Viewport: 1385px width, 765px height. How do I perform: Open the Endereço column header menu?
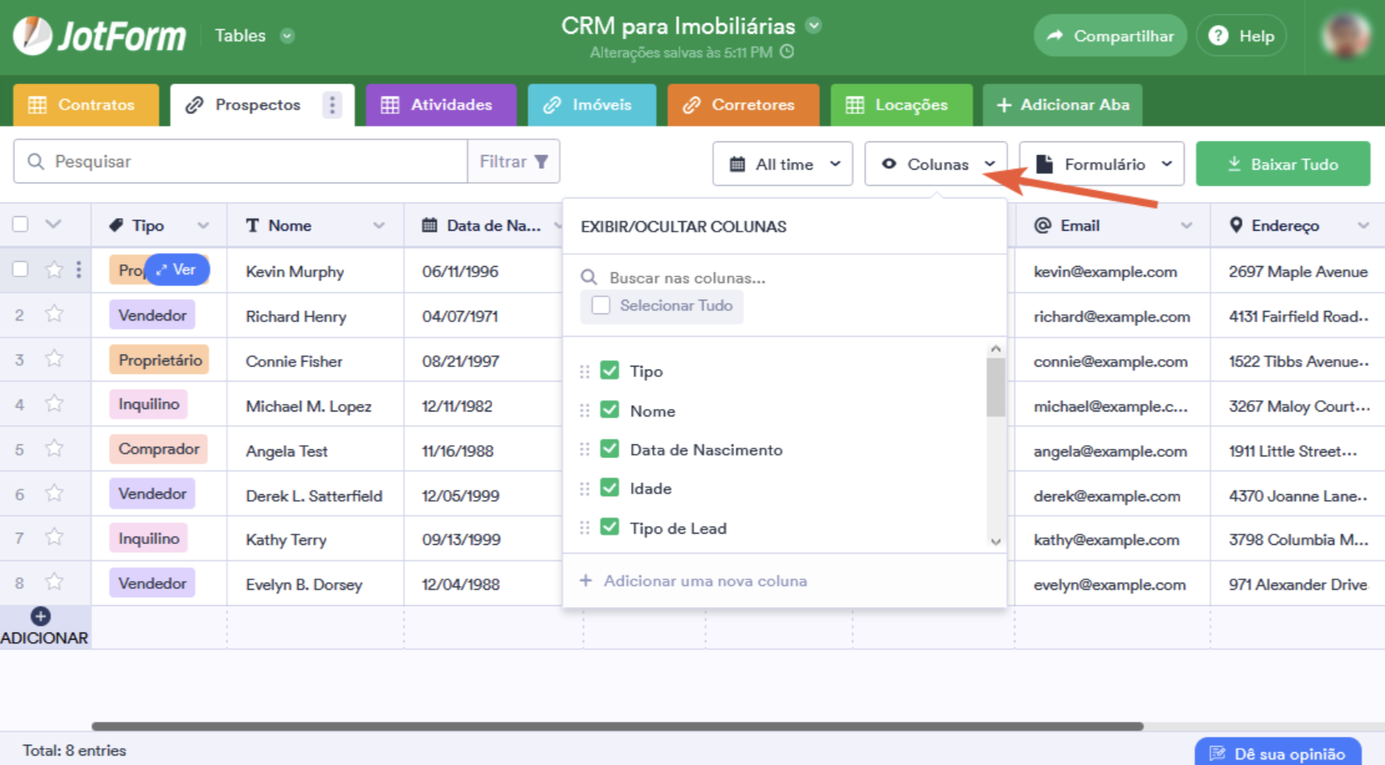[x=1363, y=226]
